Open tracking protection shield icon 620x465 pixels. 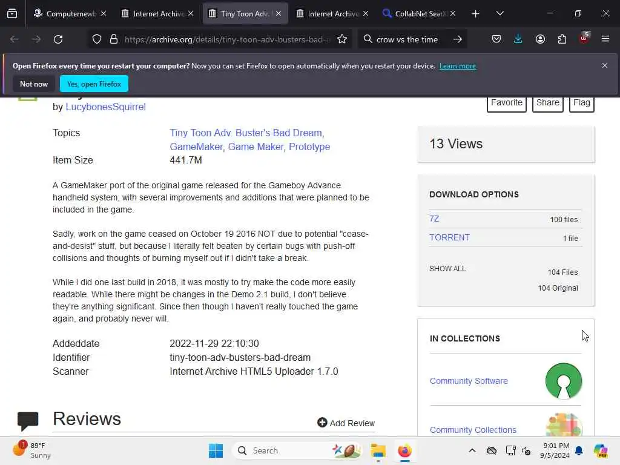click(x=97, y=39)
